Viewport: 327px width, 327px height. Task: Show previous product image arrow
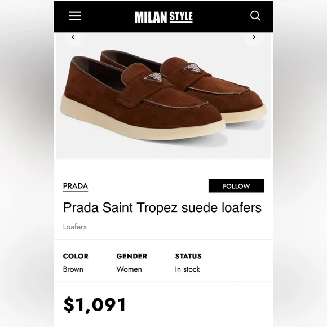click(x=73, y=37)
